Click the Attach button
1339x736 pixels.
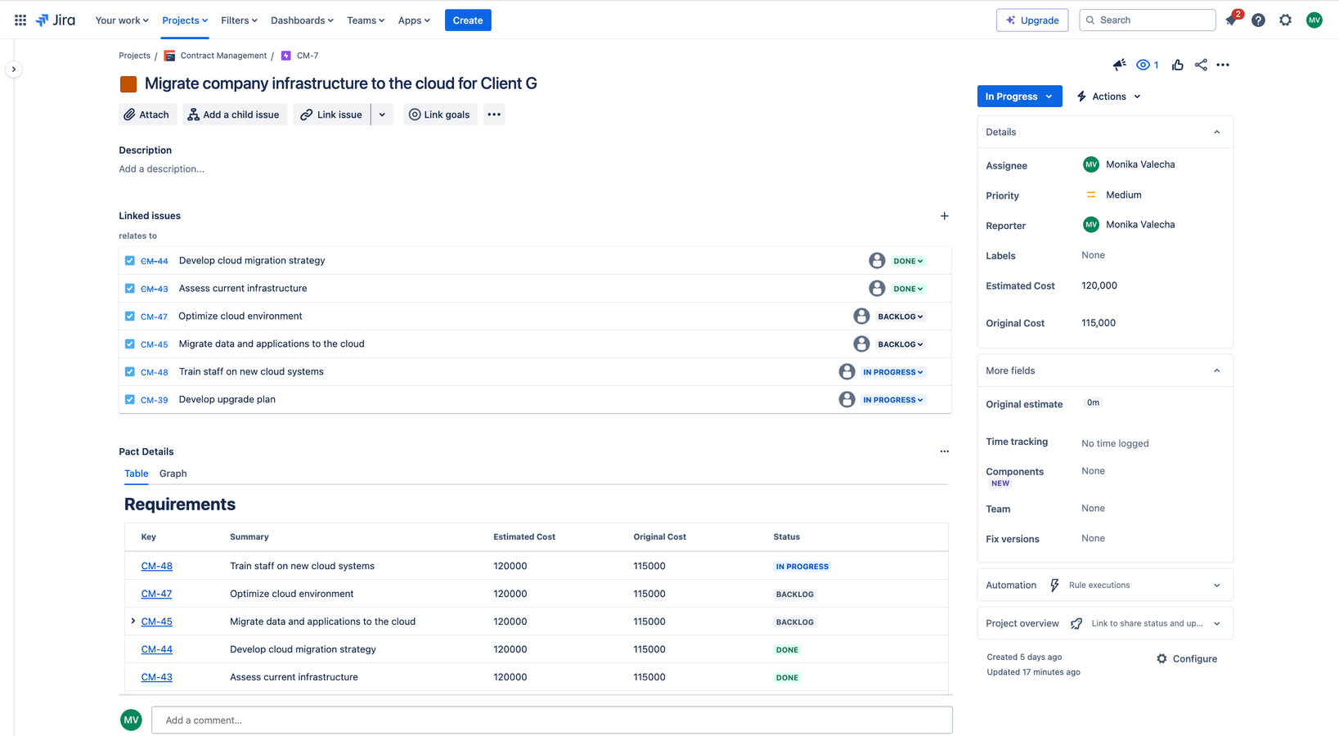pyautogui.click(x=147, y=114)
